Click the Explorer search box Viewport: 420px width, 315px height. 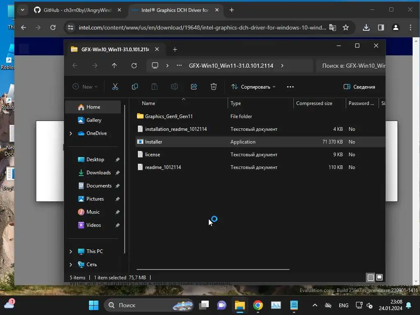(x=351, y=66)
